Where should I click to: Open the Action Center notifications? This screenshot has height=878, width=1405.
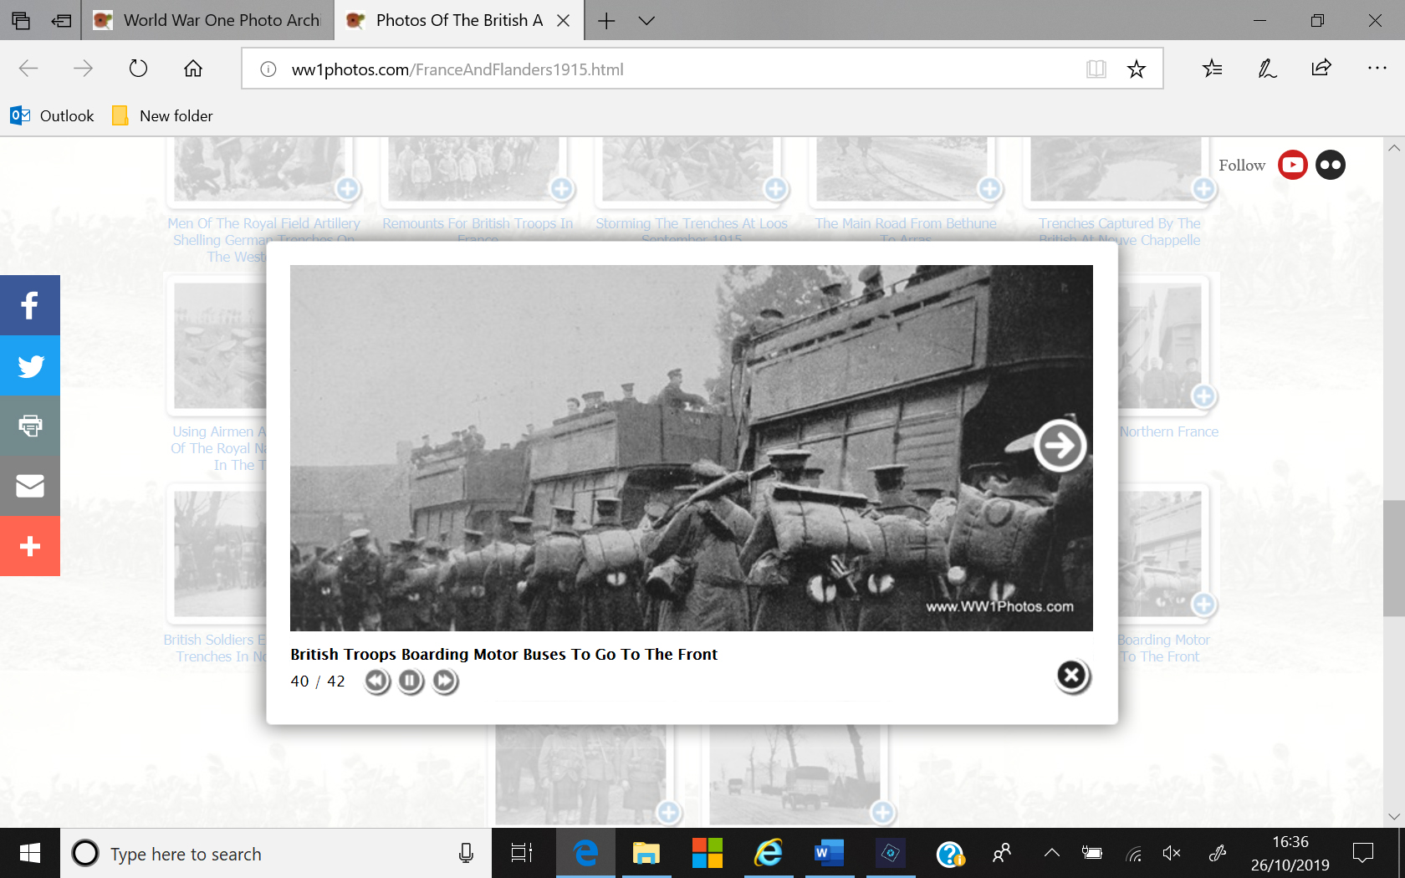point(1363,854)
